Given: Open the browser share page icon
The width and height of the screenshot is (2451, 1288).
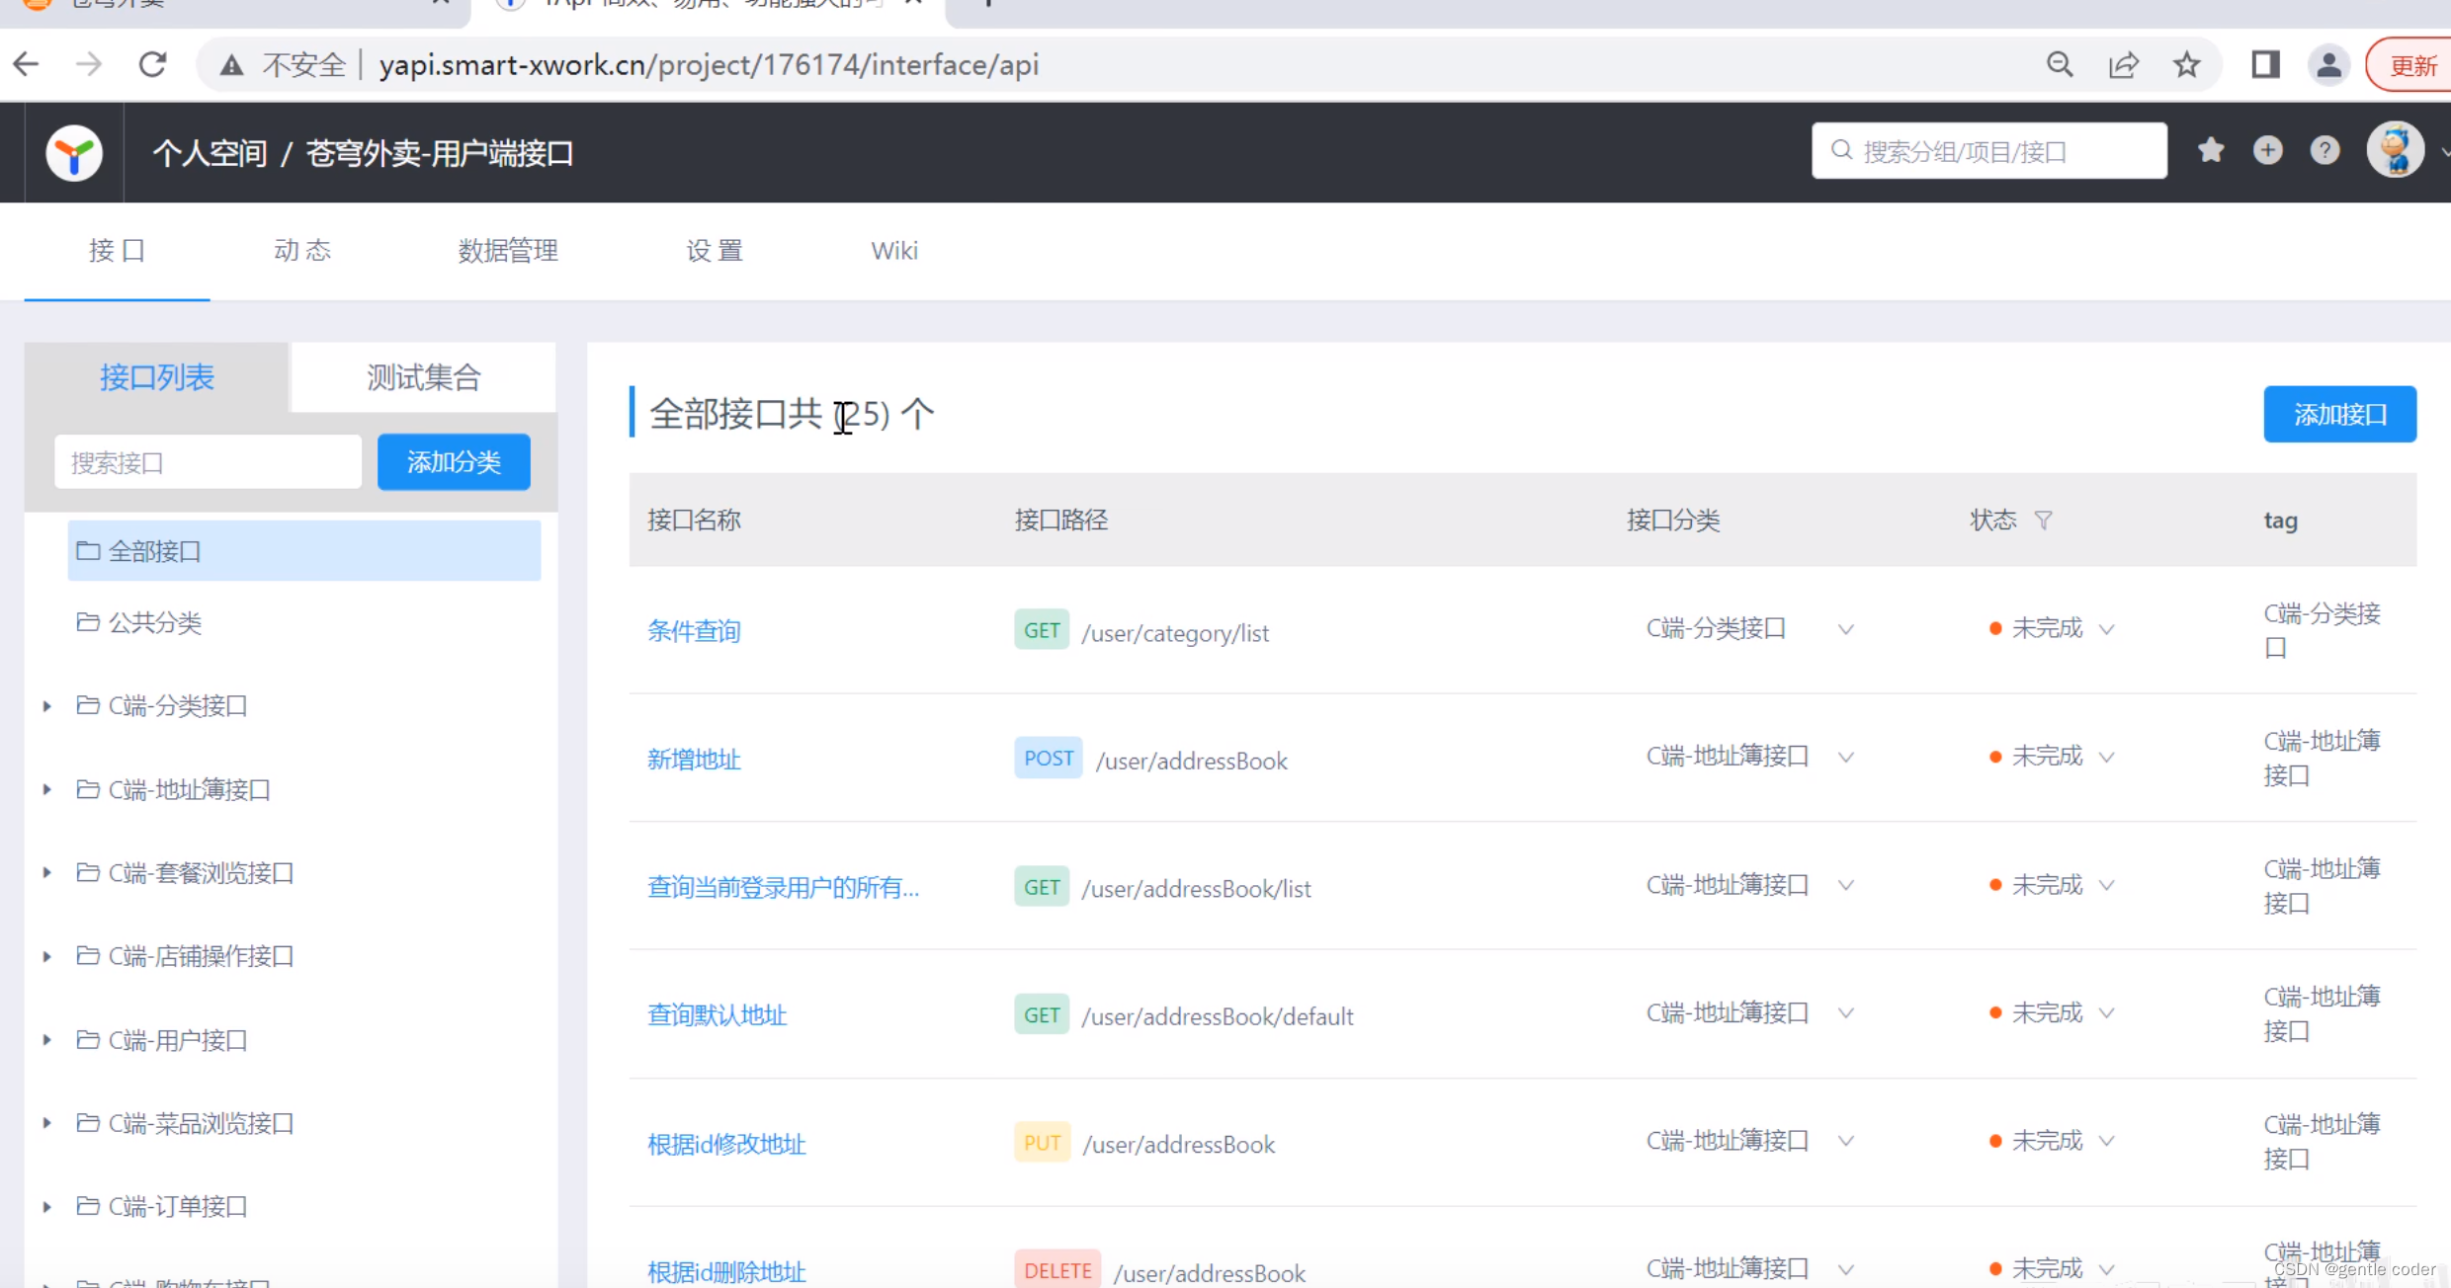Looking at the screenshot, I should [x=2123, y=65].
